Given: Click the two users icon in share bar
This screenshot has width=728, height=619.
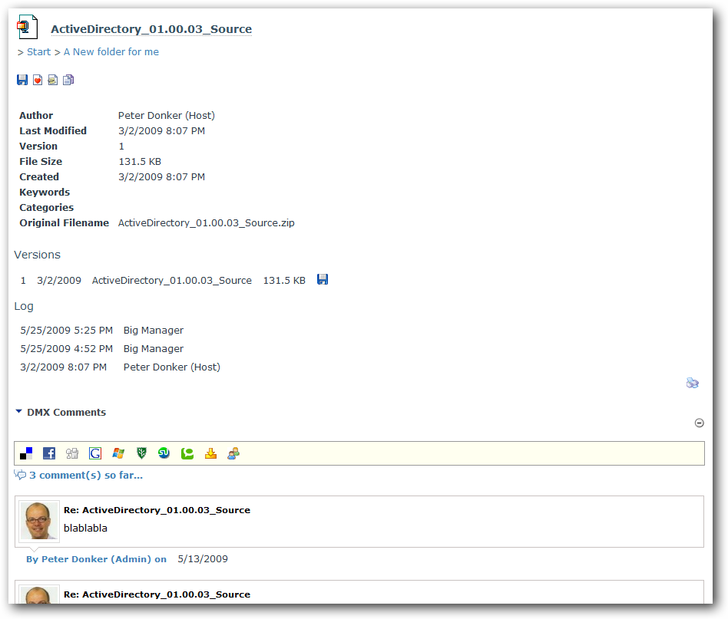Looking at the screenshot, I should 233,453.
